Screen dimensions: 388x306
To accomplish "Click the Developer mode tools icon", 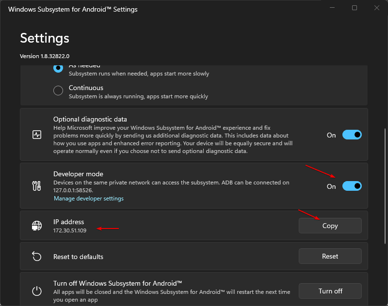I will [x=37, y=186].
